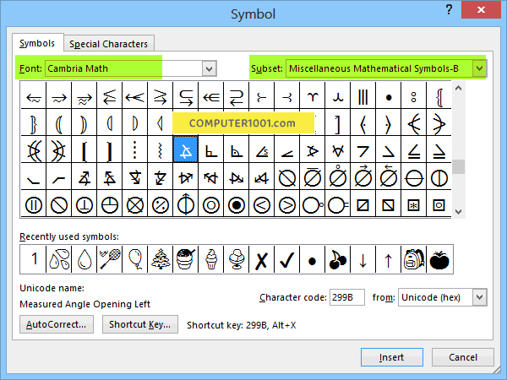
Task: Open the Shortcut Key... dialog
Action: coord(140,324)
